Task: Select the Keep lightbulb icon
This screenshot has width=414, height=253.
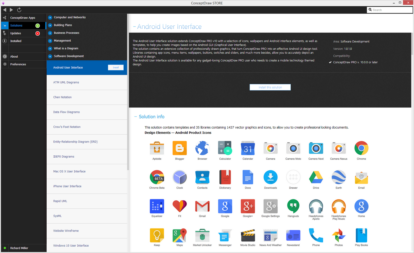Action: (x=157, y=235)
